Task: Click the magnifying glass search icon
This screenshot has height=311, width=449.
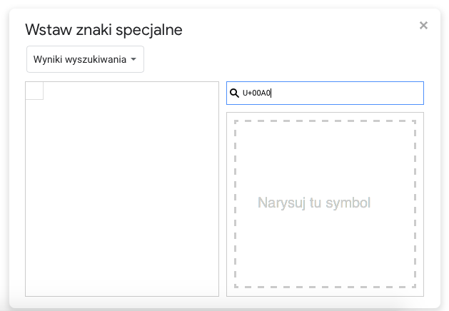Action: tap(234, 93)
